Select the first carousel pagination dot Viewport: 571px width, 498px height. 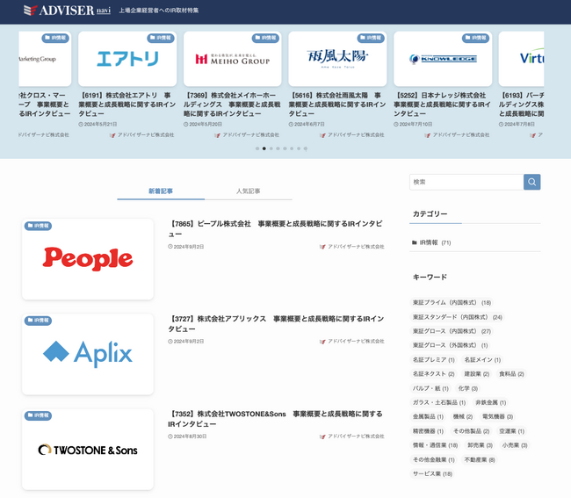tap(257, 148)
